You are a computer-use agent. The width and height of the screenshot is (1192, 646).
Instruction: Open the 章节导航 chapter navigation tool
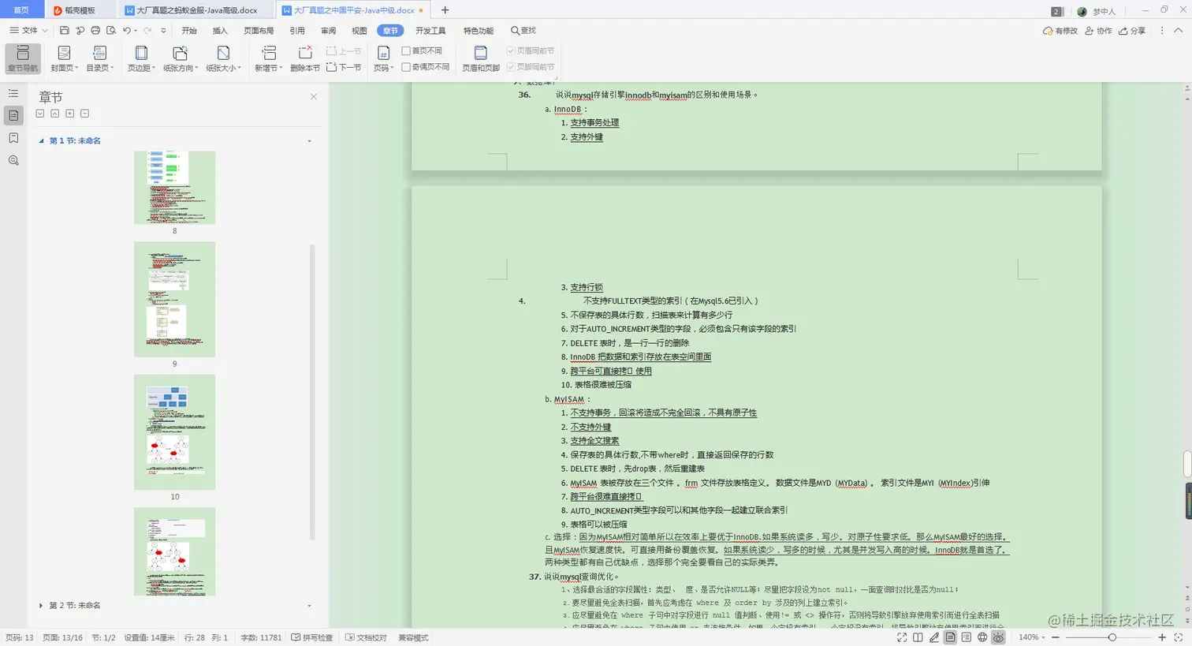click(22, 57)
